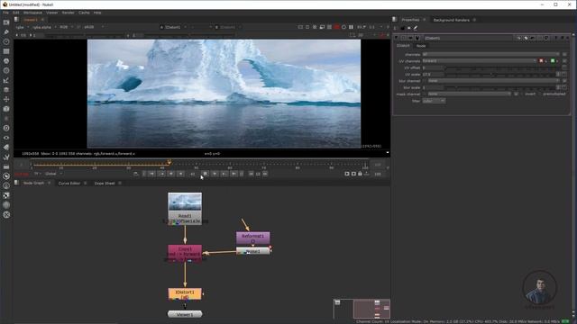The height and width of the screenshot is (324, 577).
Task: Open the Merge nodes toolbar icon
Action: [x=6, y=90]
